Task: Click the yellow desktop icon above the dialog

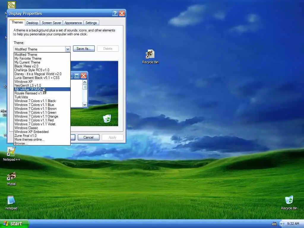Action: [12, 5]
